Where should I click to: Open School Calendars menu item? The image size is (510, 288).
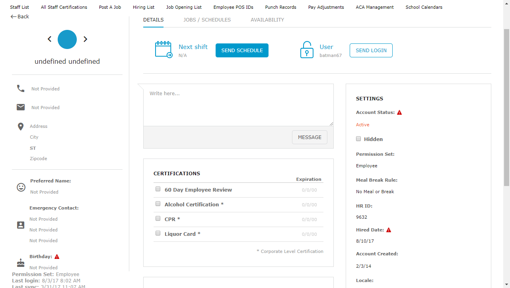[x=424, y=7]
